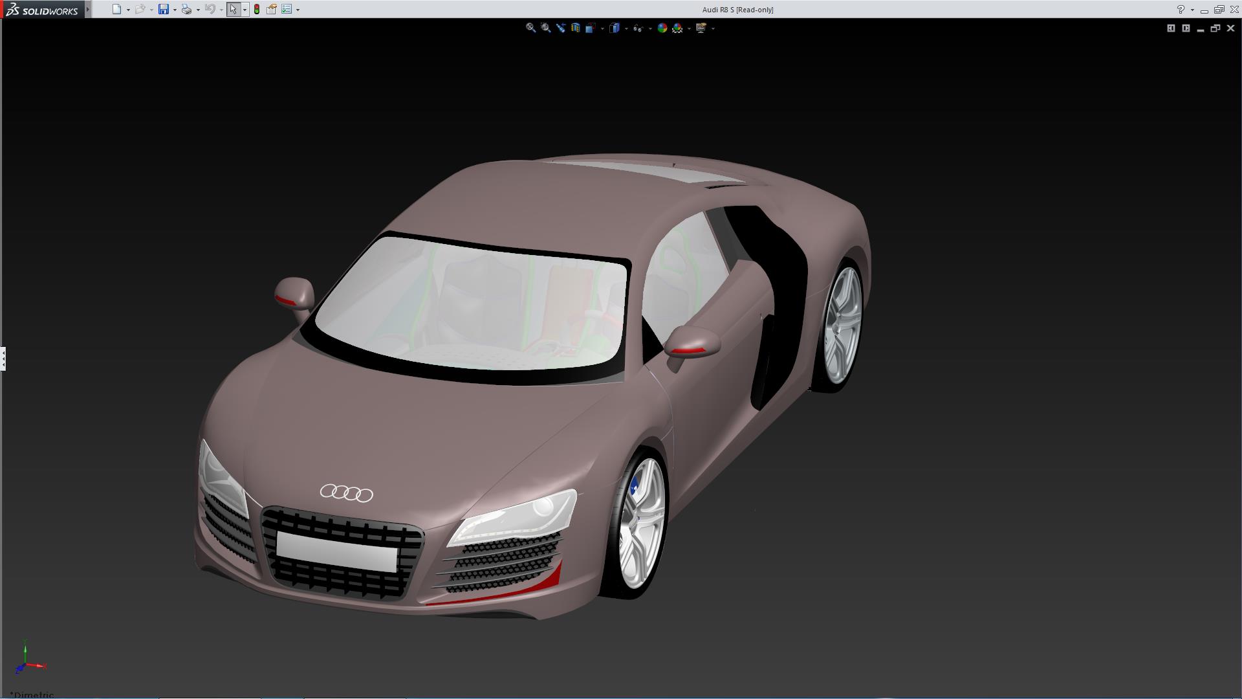Viewport: 1242px width, 699px height.
Task: Click the Save floppy disk button
Action: (x=164, y=9)
